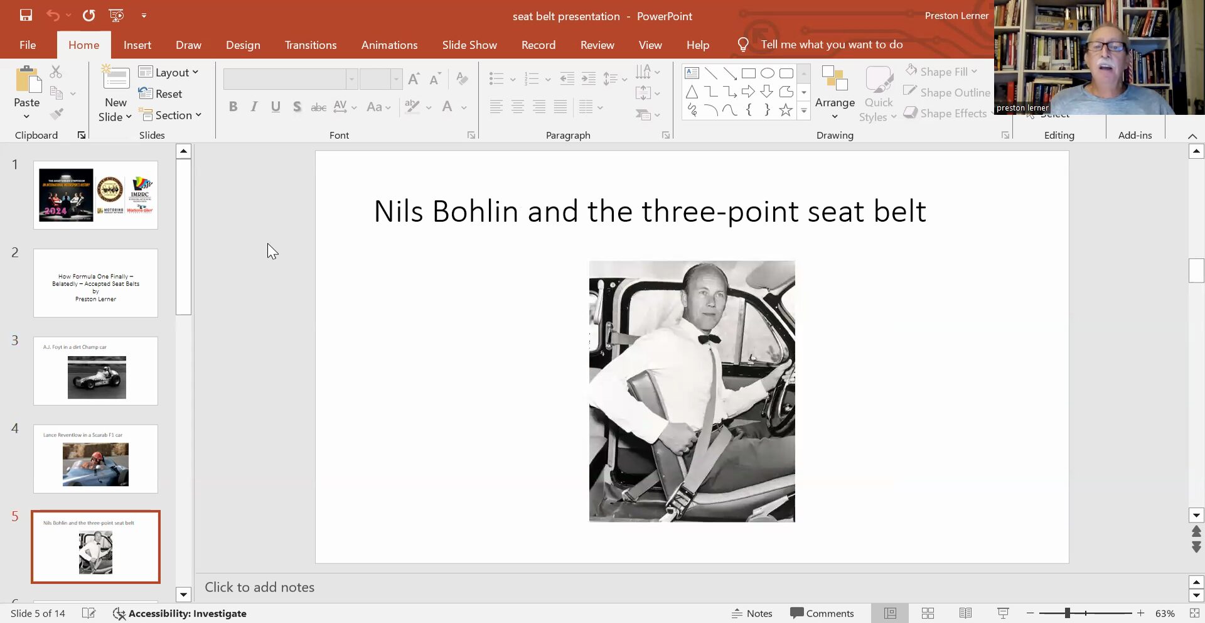Adjust the zoom slider handle
The width and height of the screenshot is (1205, 623).
1067,613
